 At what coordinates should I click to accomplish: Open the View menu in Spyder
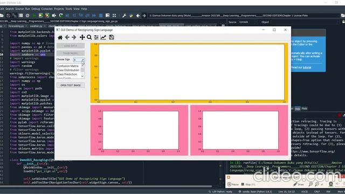77,9
